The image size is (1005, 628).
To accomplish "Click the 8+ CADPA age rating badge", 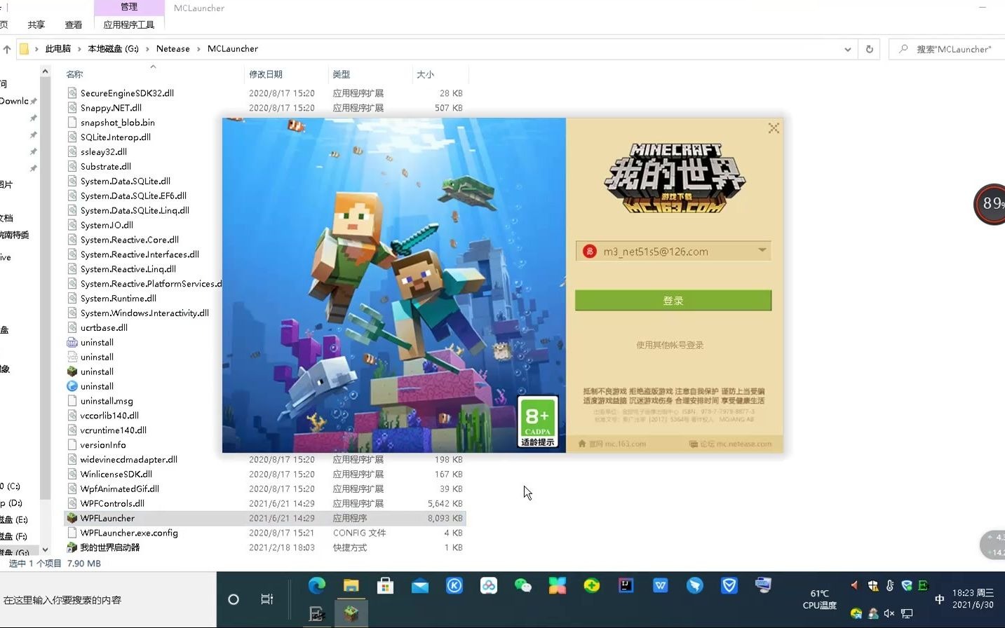I will pos(538,421).
